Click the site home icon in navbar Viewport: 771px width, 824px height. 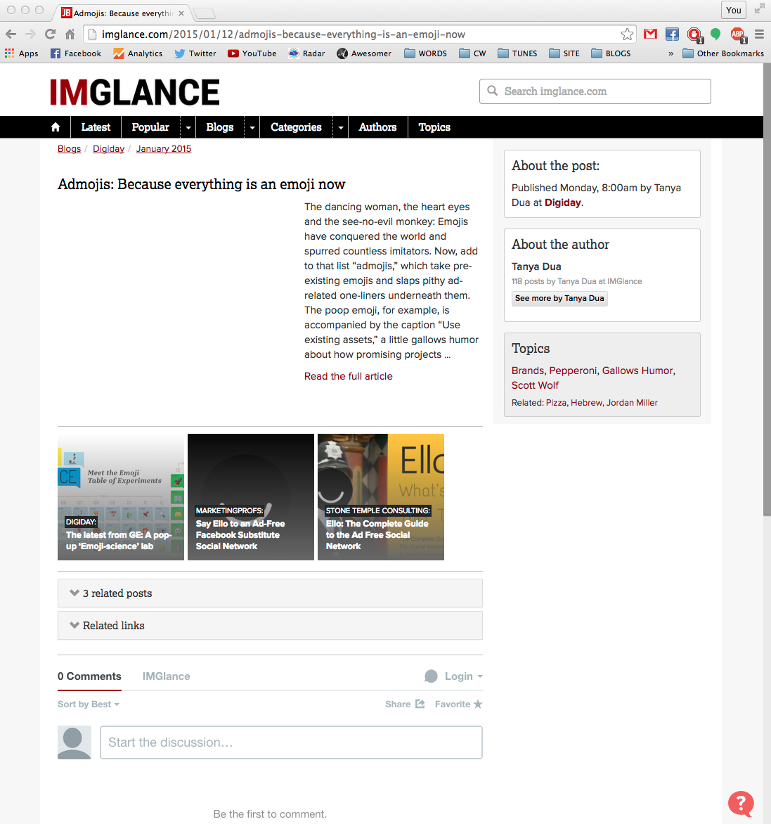coord(56,127)
